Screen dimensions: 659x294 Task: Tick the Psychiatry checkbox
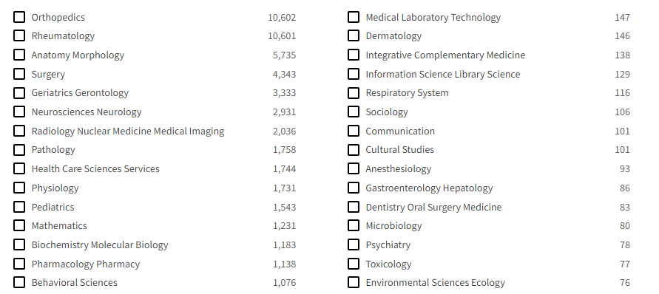(354, 245)
